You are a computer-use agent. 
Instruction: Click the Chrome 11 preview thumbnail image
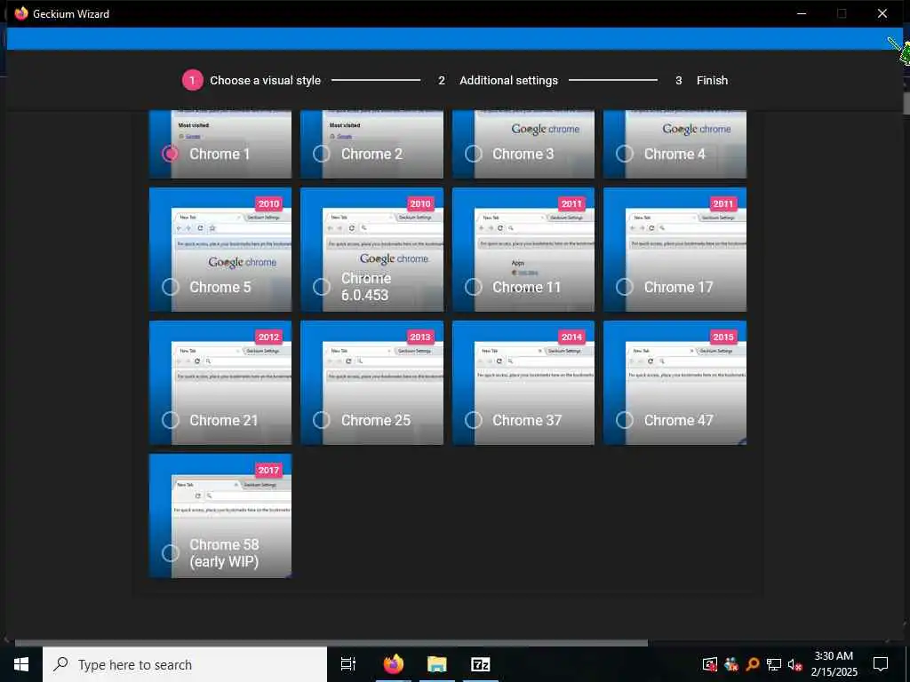[x=523, y=250]
